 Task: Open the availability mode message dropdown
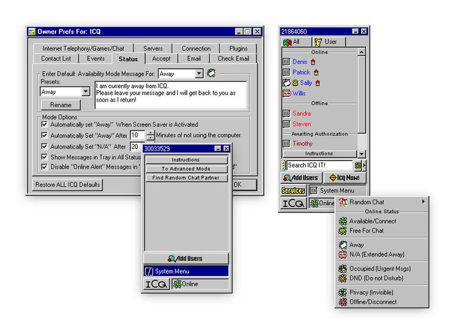(197, 73)
